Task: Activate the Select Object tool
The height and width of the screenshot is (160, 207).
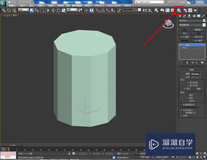Action: coord(32,10)
